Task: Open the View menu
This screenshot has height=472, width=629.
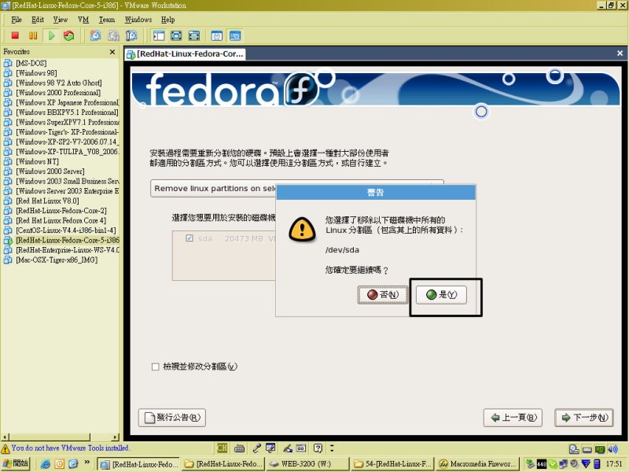Action: click(x=61, y=20)
